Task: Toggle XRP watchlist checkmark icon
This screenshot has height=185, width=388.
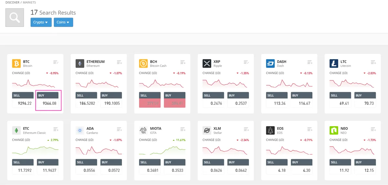Action: (246, 62)
